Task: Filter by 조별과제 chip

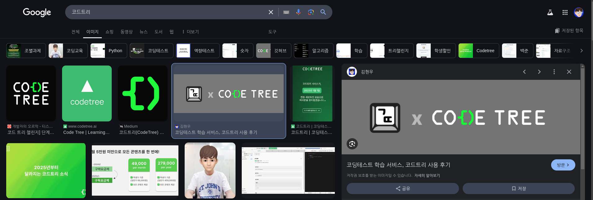Action: point(26,51)
